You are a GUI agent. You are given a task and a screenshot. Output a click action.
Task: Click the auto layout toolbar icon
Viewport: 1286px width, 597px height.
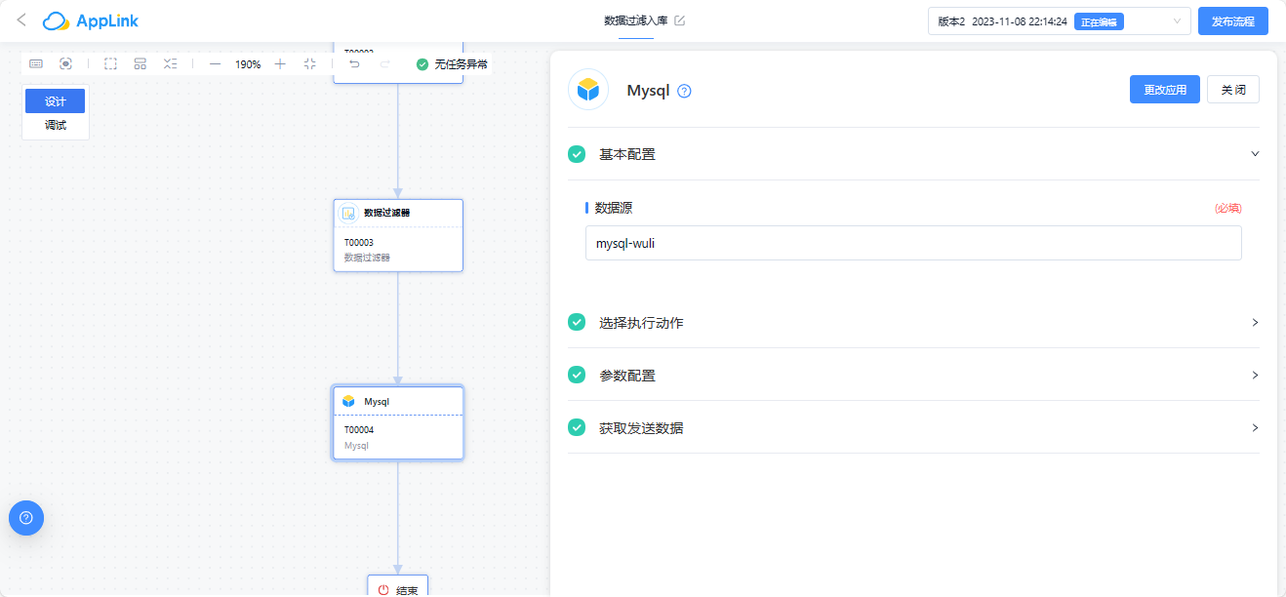point(141,63)
